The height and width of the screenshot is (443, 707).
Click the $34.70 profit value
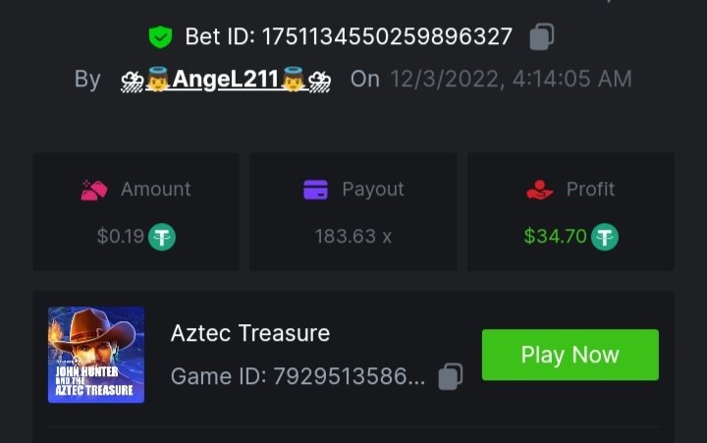[555, 237]
